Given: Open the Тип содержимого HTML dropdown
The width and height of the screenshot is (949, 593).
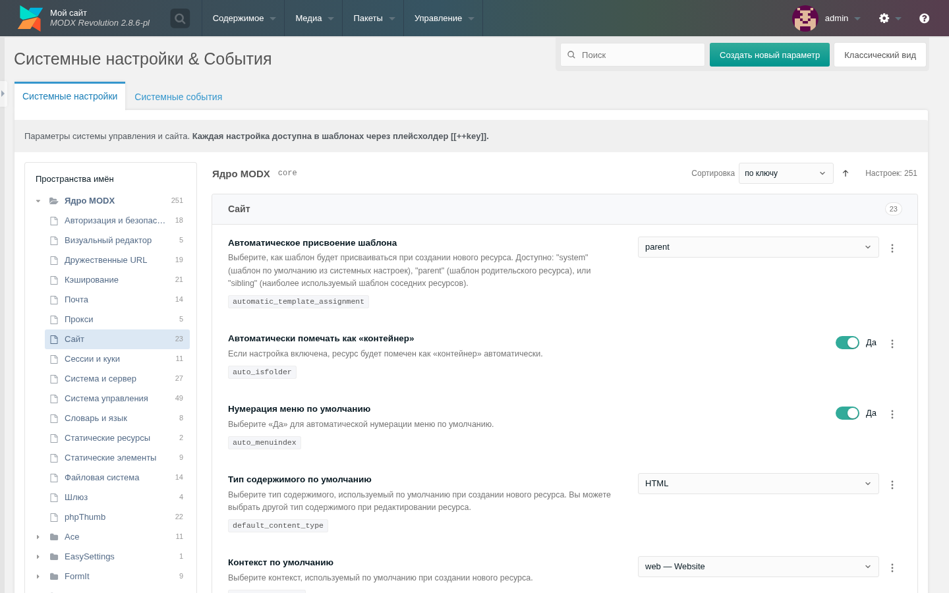Looking at the screenshot, I should pyautogui.click(x=759, y=484).
